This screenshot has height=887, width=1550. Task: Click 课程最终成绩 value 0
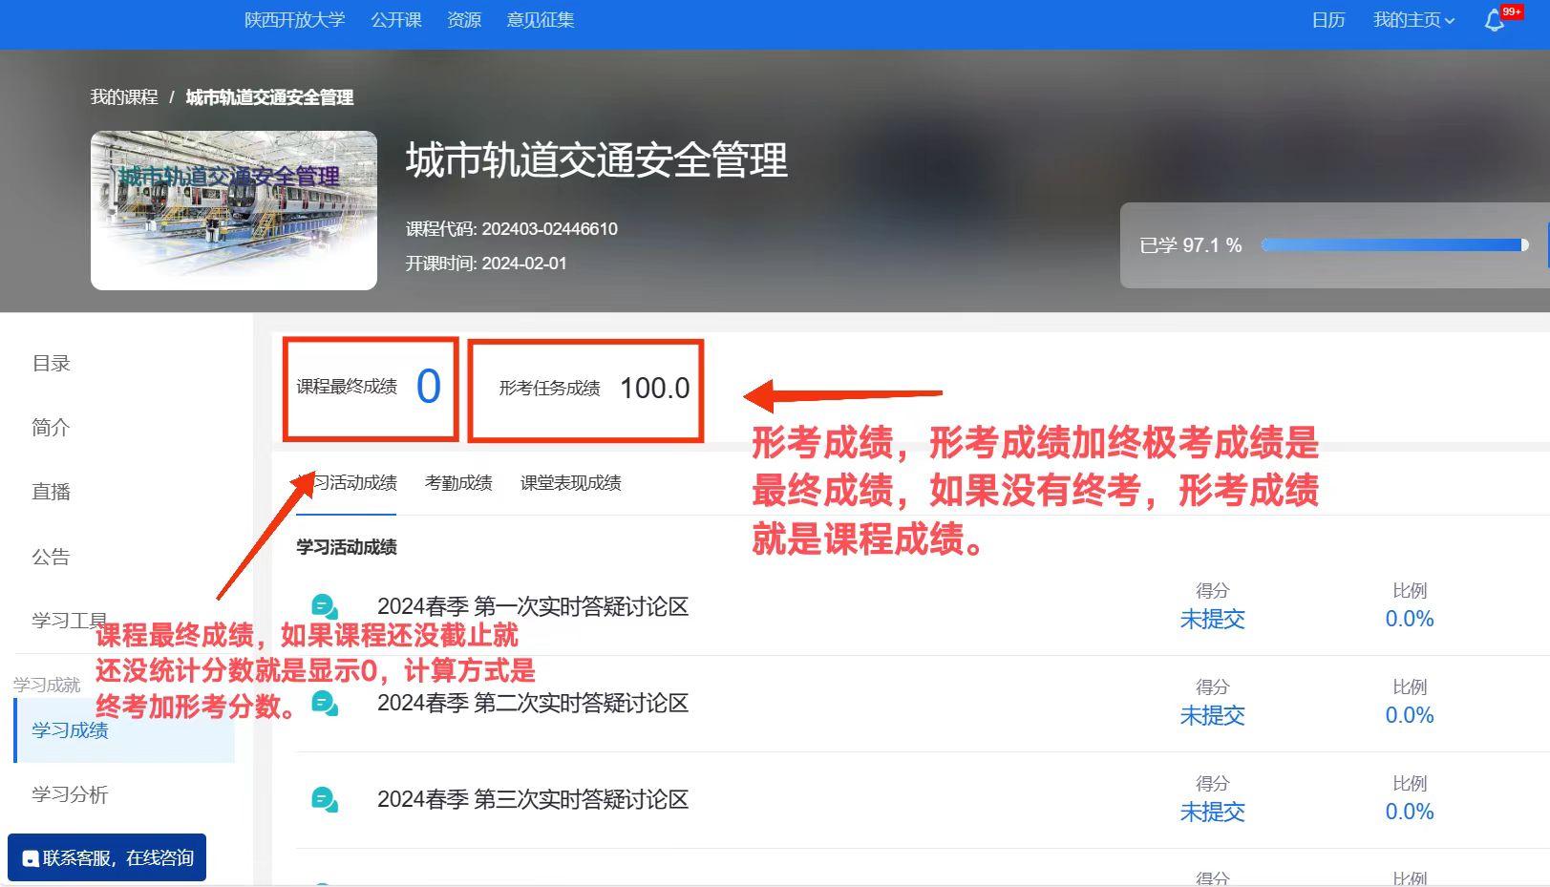(x=429, y=387)
